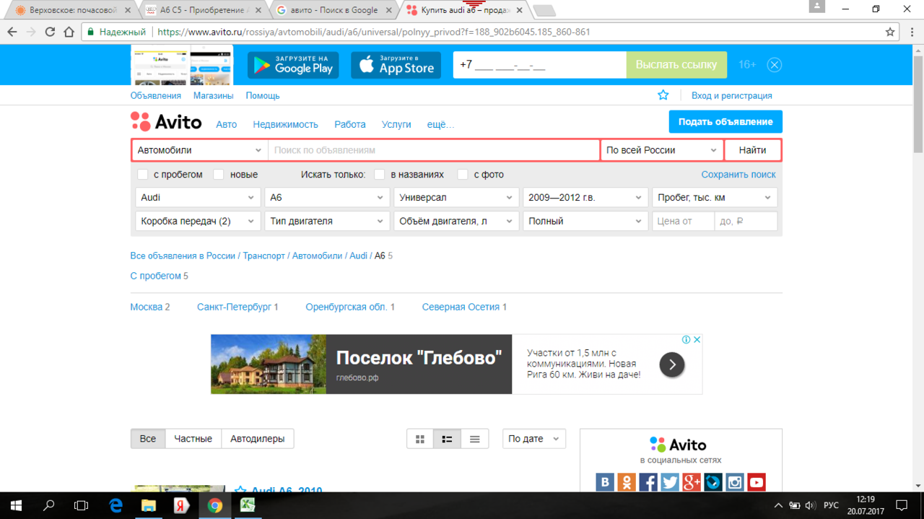Open the Авто top menu item
Image resolution: width=924 pixels, height=519 pixels.
(227, 124)
